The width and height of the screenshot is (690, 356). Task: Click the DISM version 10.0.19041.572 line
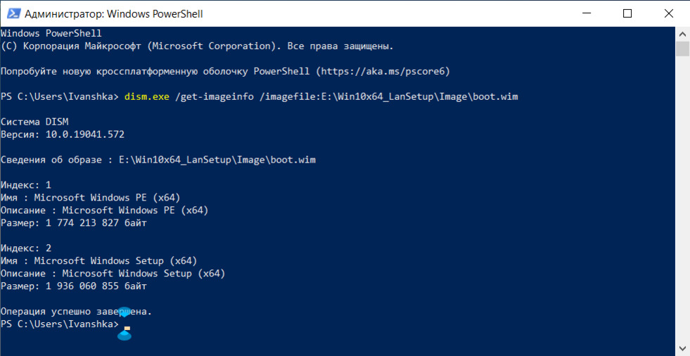point(63,134)
